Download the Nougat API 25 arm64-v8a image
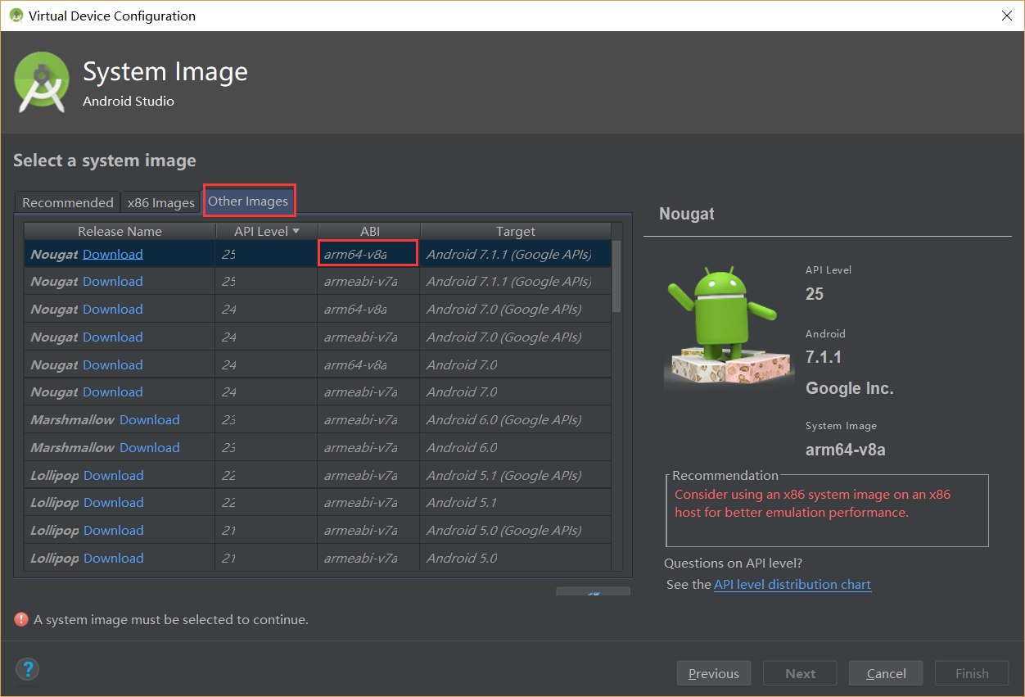Viewport: 1025px width, 697px height. 112,253
